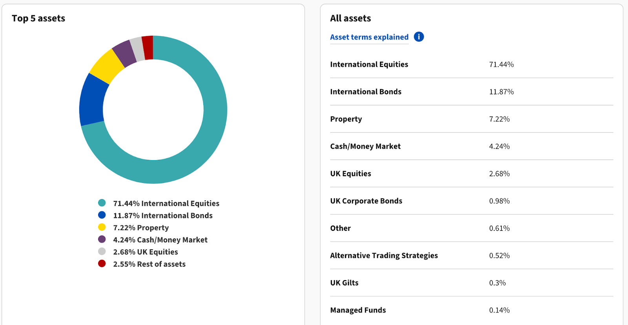628x325 pixels.
Task: Click the UK Corporate Bonds row label
Action: (366, 201)
